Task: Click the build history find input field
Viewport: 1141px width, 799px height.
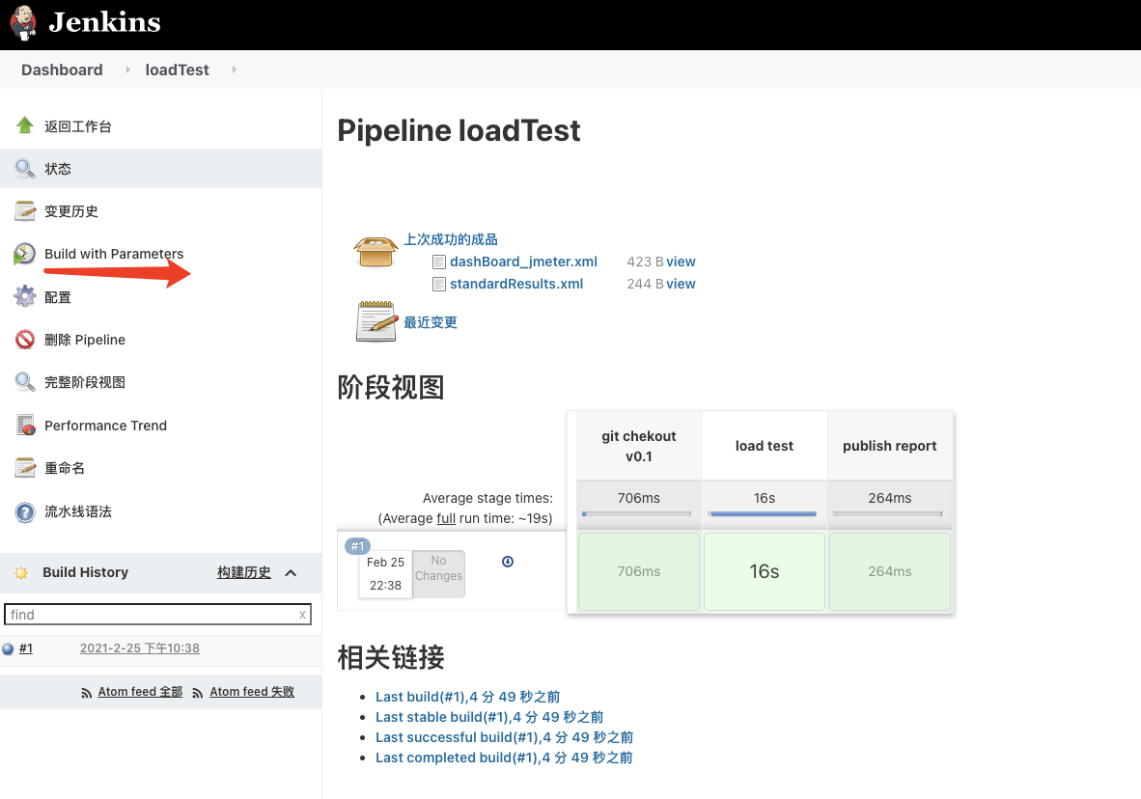Action: 150,615
